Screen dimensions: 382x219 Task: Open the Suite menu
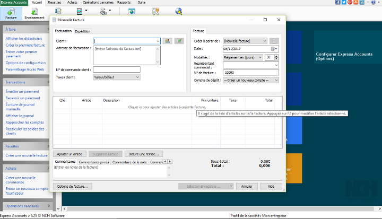[x=142, y=3]
